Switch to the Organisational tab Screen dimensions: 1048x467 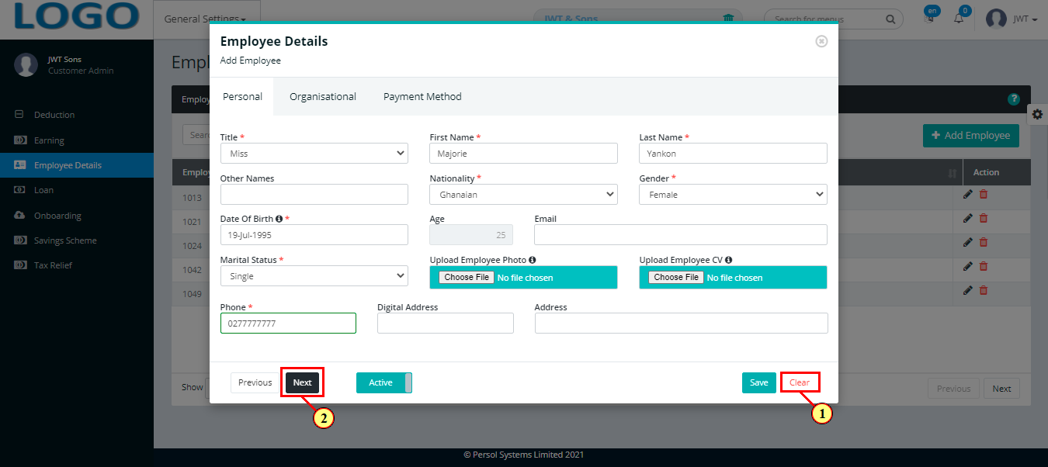pyautogui.click(x=323, y=97)
